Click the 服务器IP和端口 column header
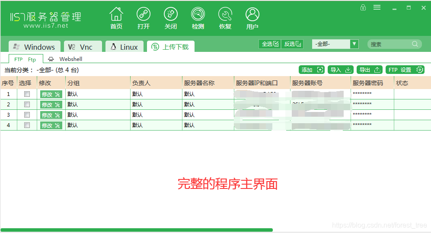The width and height of the screenshot is (431, 233). [262, 83]
